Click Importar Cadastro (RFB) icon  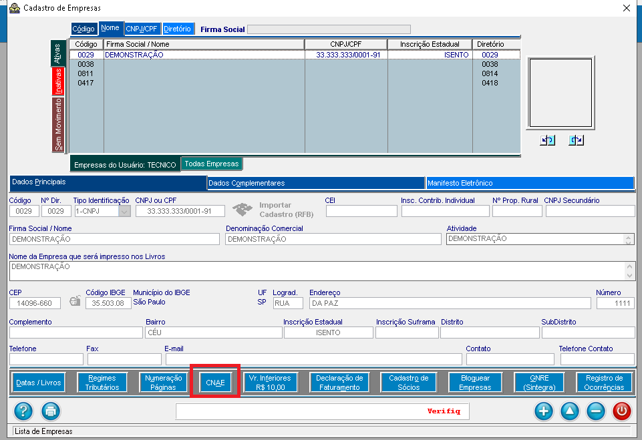point(243,210)
